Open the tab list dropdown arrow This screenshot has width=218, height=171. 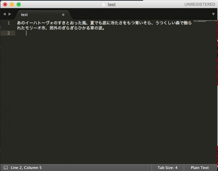click(x=213, y=14)
